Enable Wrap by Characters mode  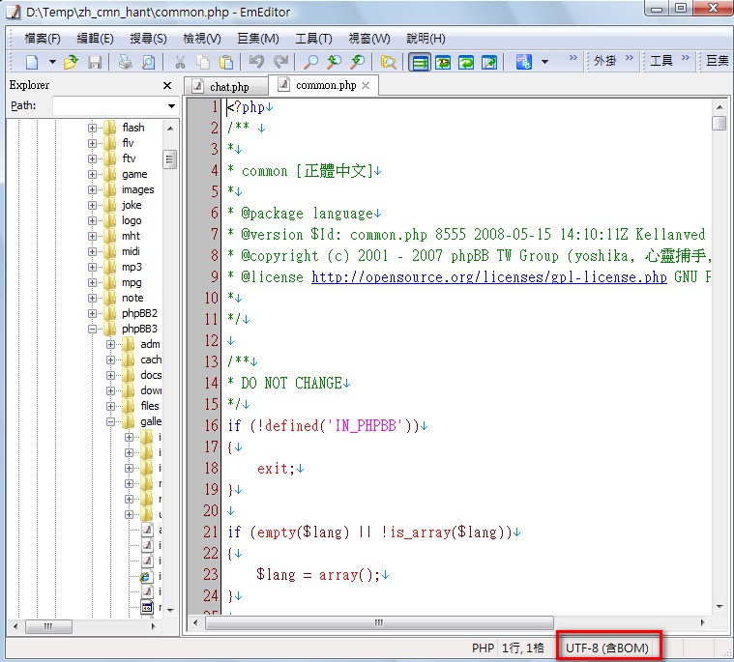click(x=443, y=62)
